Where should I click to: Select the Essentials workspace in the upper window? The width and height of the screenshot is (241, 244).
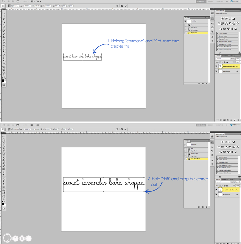click(201, 1)
